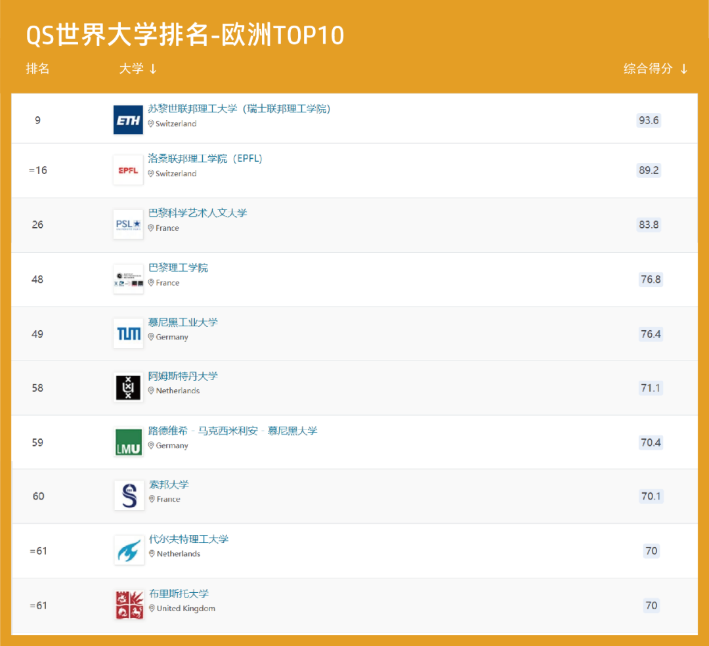Image resolution: width=709 pixels, height=646 pixels.
Task: Click the TUM logo
Action: (x=128, y=334)
